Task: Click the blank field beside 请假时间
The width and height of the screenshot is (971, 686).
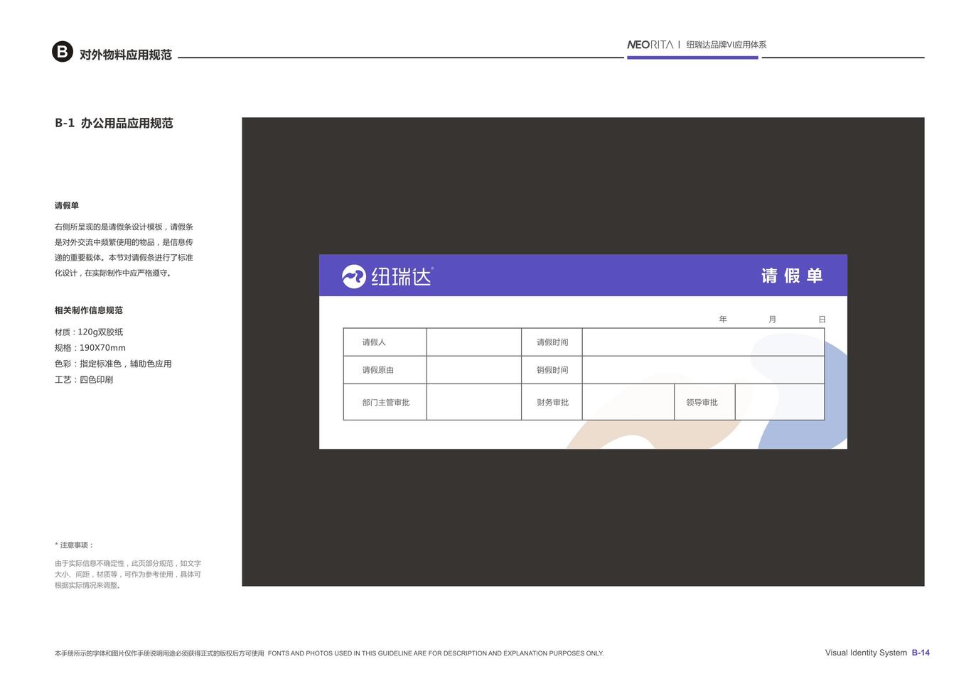Action: coord(703,342)
